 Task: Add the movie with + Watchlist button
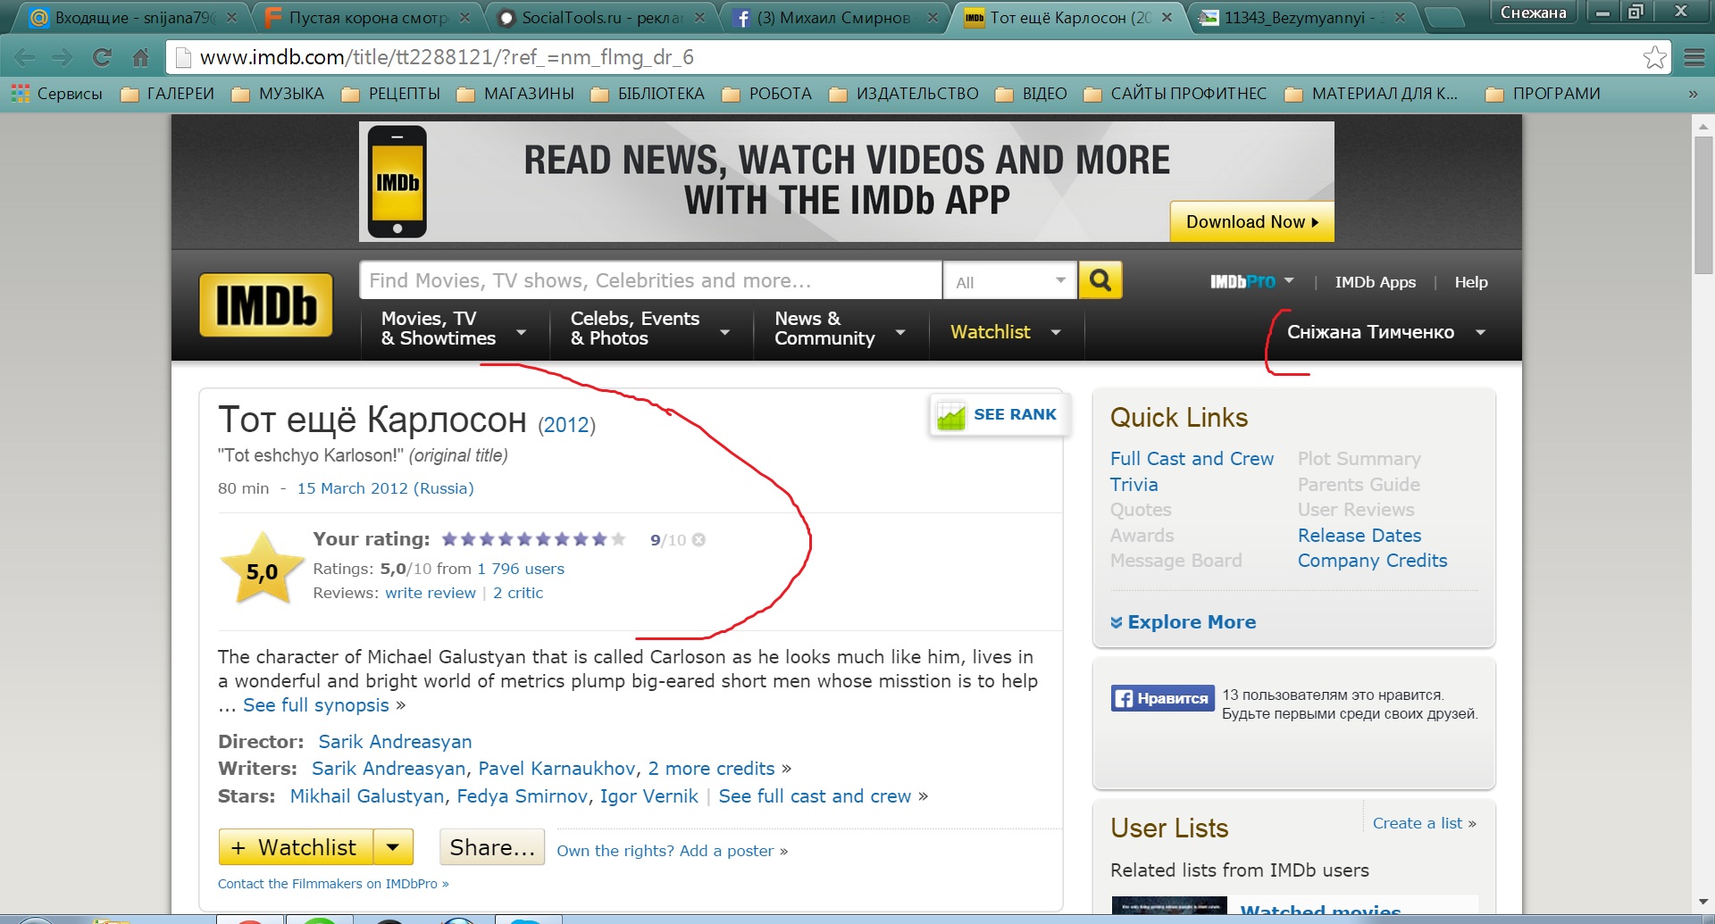[x=296, y=847]
